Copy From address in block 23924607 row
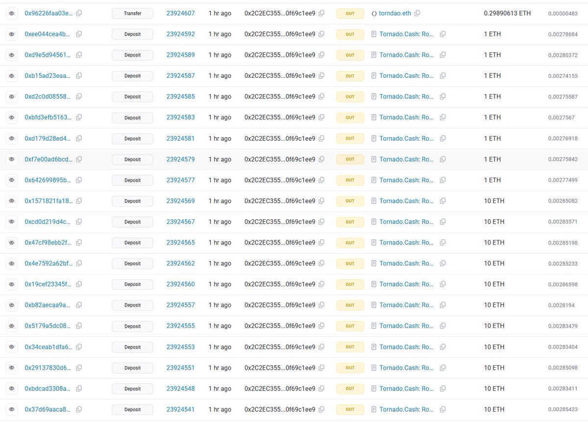This screenshot has height=422, width=588. (x=321, y=13)
